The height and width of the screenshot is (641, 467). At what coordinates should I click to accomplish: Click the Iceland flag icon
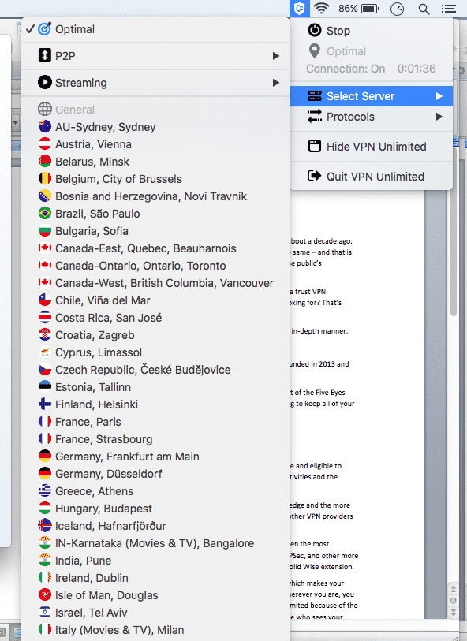pos(45,525)
